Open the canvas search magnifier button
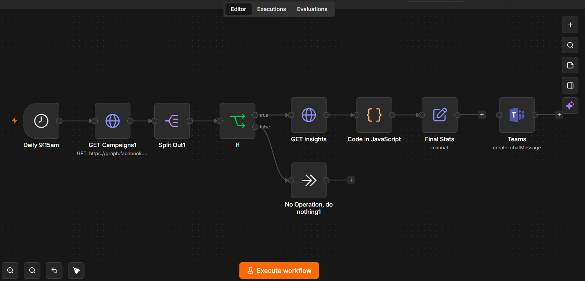This screenshot has height=281, width=585. click(x=570, y=45)
